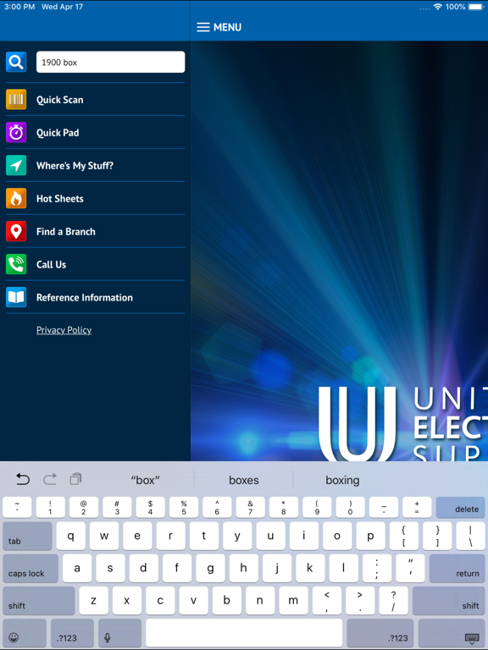Viewport: 488px width, 650px height.
Task: Tap the blue magnifier search icon
Action: [x=16, y=62]
